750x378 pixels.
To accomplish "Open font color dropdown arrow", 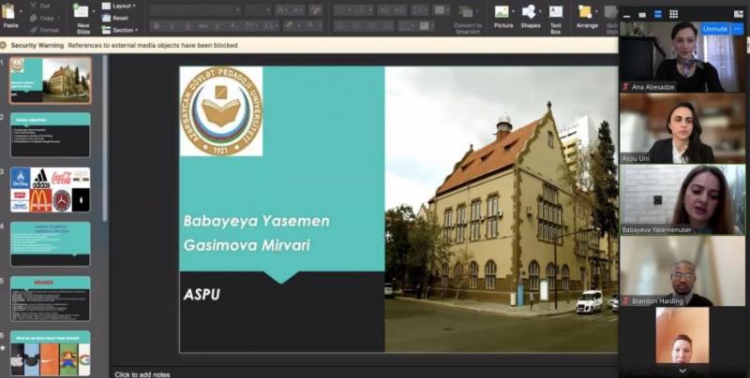I will pos(318,25).
